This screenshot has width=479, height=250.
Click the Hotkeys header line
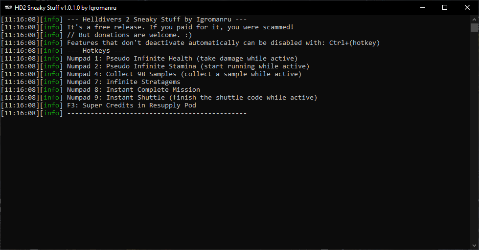[63, 51]
